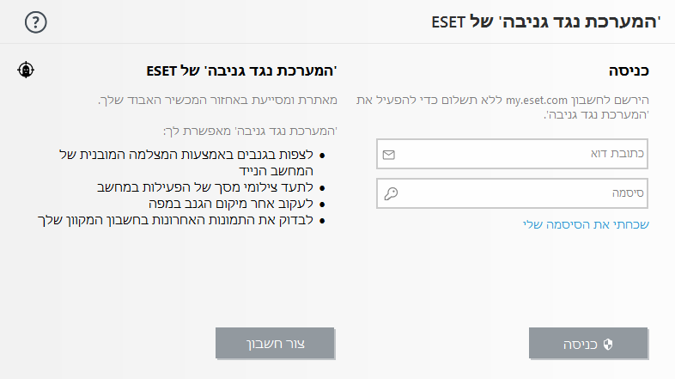Click the shield icon on login button
The image size is (675, 379).
click(608, 343)
